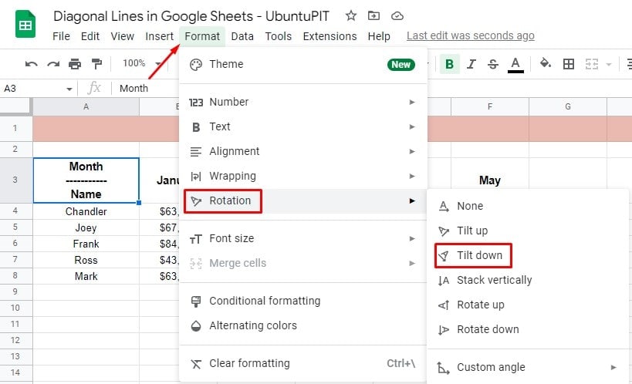Select column F header
The image size is (632, 384).
(x=490, y=106)
